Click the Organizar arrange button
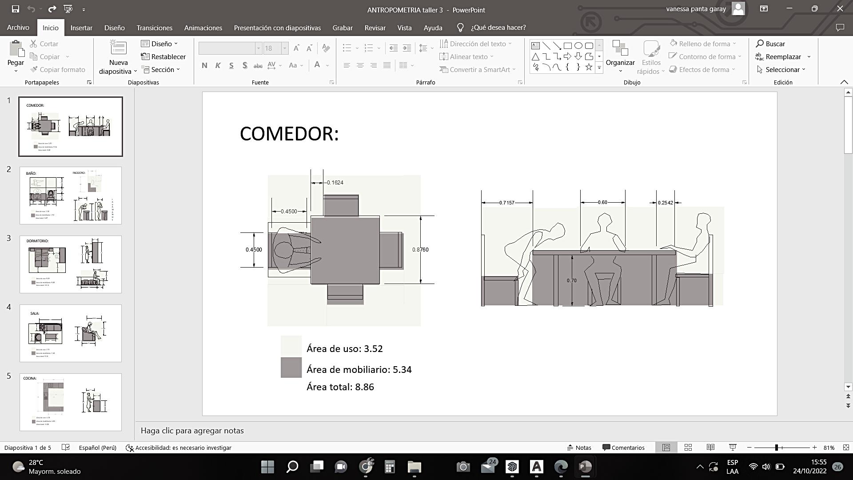This screenshot has height=480, width=853. (x=620, y=56)
